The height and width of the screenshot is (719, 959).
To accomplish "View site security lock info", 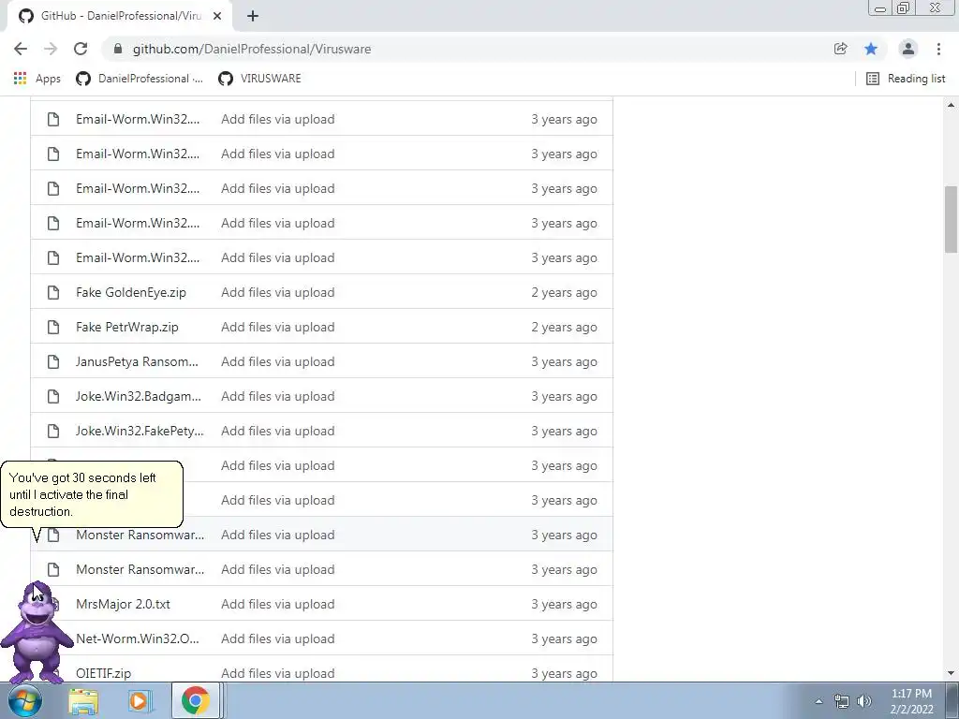I will [x=119, y=49].
